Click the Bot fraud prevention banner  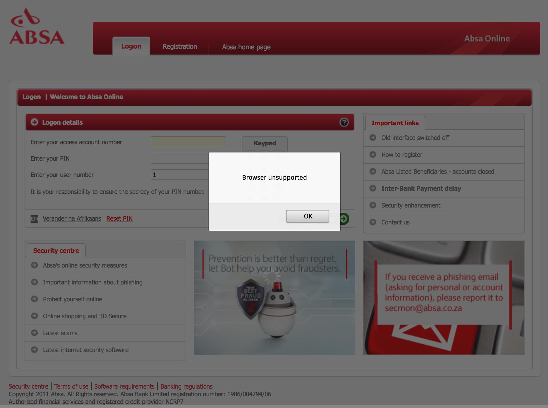pyautogui.click(x=275, y=298)
